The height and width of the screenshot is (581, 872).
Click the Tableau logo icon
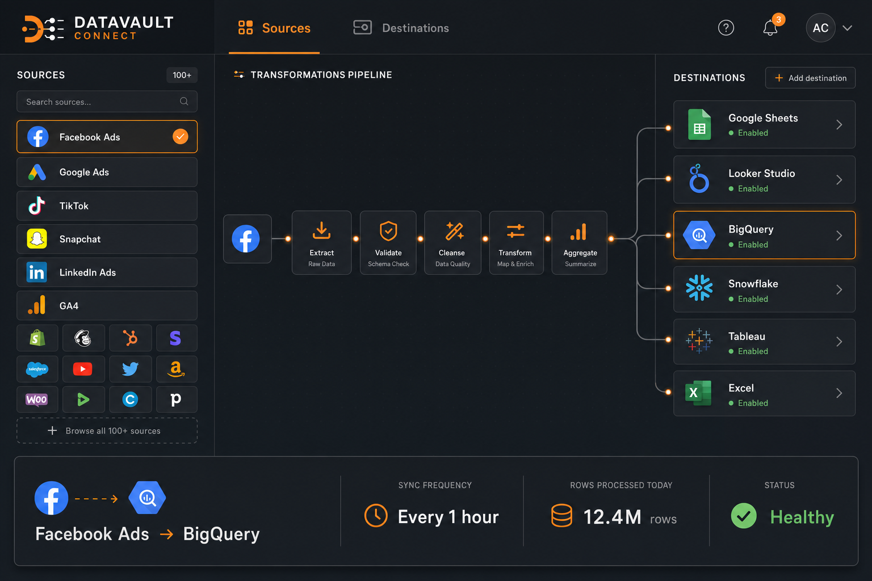699,341
